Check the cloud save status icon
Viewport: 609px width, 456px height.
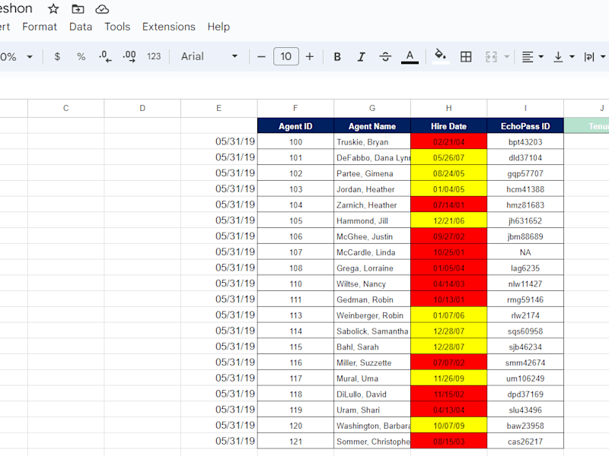(102, 9)
